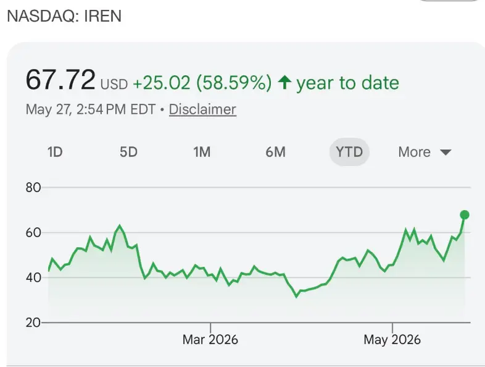Click the 'year to date' label
The height and width of the screenshot is (367, 485).
347,83
